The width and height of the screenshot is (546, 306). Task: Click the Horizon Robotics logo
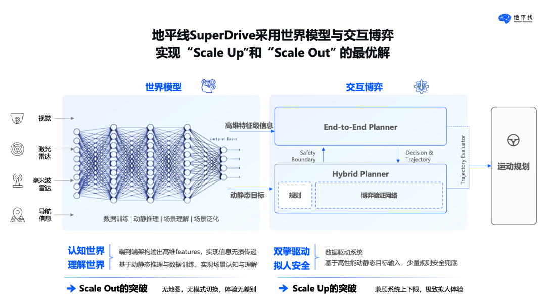click(515, 19)
